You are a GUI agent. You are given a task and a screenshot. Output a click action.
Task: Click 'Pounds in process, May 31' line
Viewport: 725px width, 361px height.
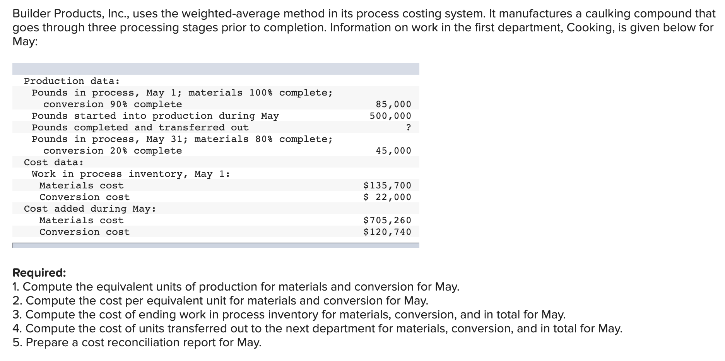pyautogui.click(x=182, y=139)
